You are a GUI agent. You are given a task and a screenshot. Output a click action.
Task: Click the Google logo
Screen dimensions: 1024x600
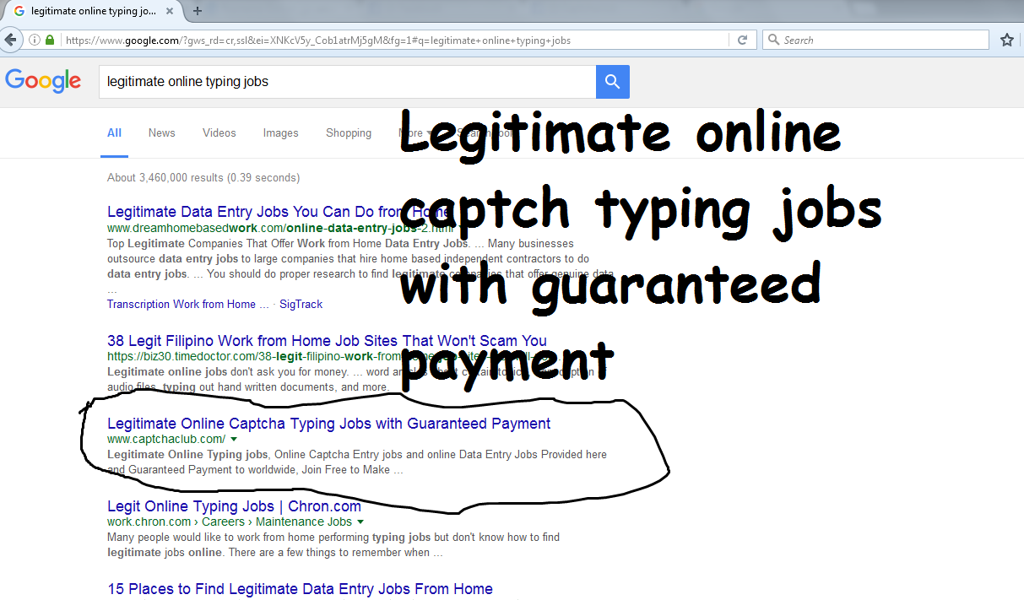43,81
